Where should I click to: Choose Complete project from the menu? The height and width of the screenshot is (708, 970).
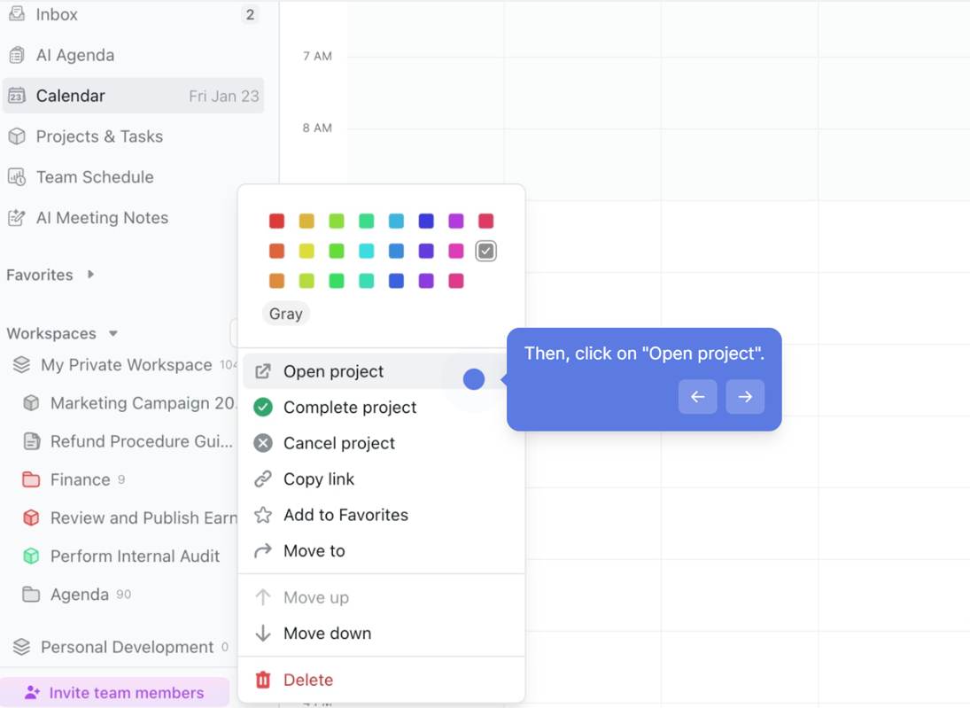[380, 408]
